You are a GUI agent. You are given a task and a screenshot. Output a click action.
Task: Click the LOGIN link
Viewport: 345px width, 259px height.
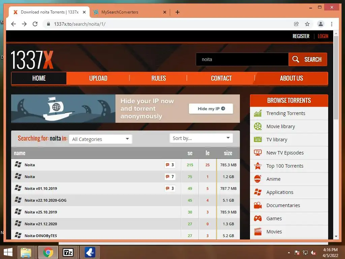tap(323, 36)
